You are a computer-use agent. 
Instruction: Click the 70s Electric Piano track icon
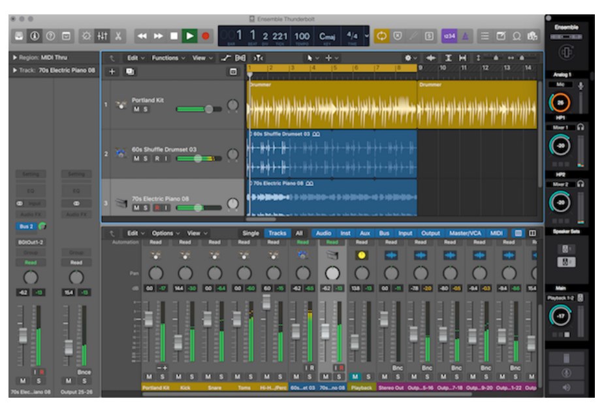(x=121, y=203)
